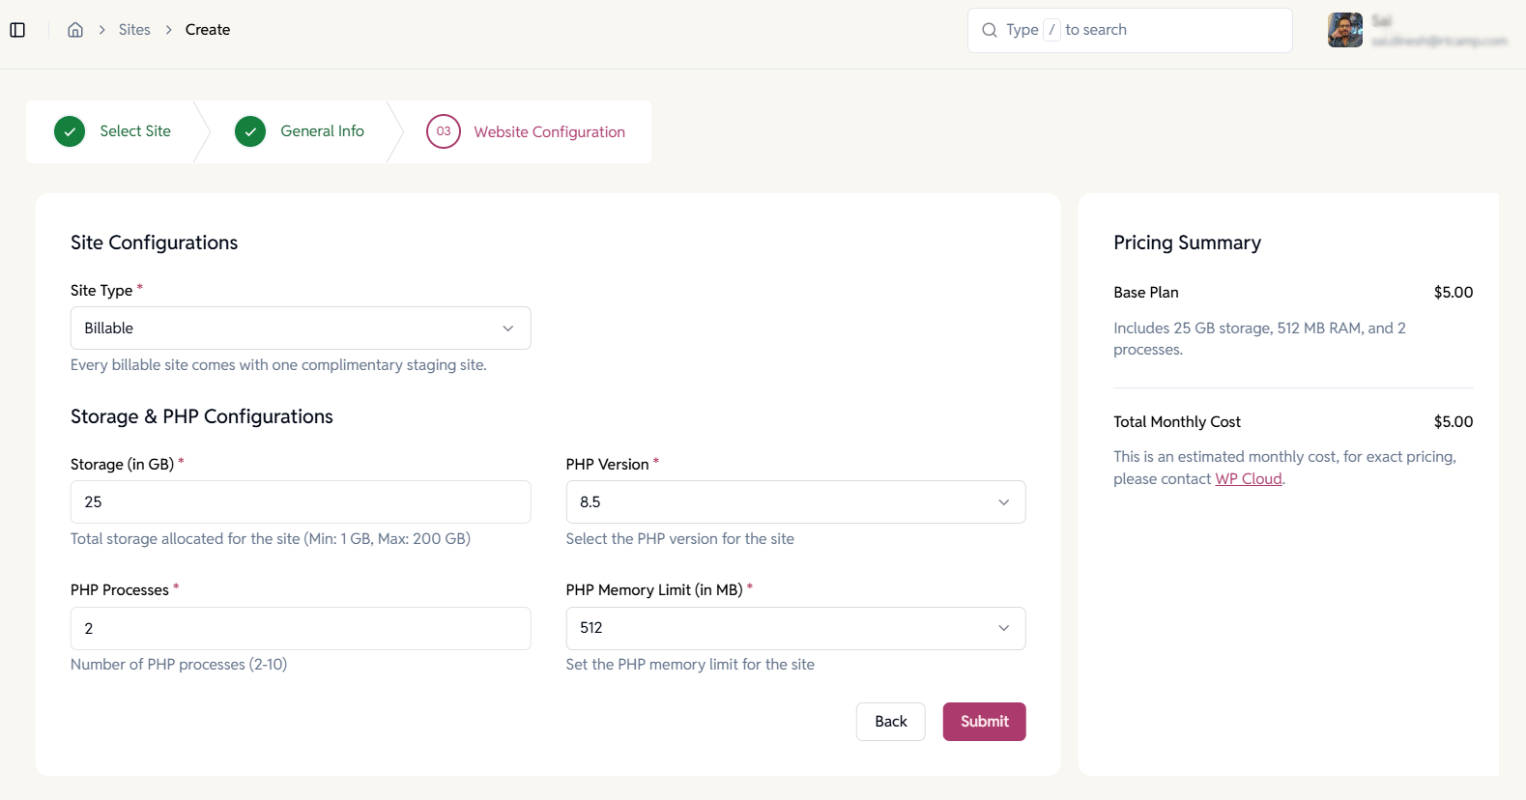Image resolution: width=1526 pixels, height=800 pixels.
Task: Go to the Select Site step
Action: point(135,131)
